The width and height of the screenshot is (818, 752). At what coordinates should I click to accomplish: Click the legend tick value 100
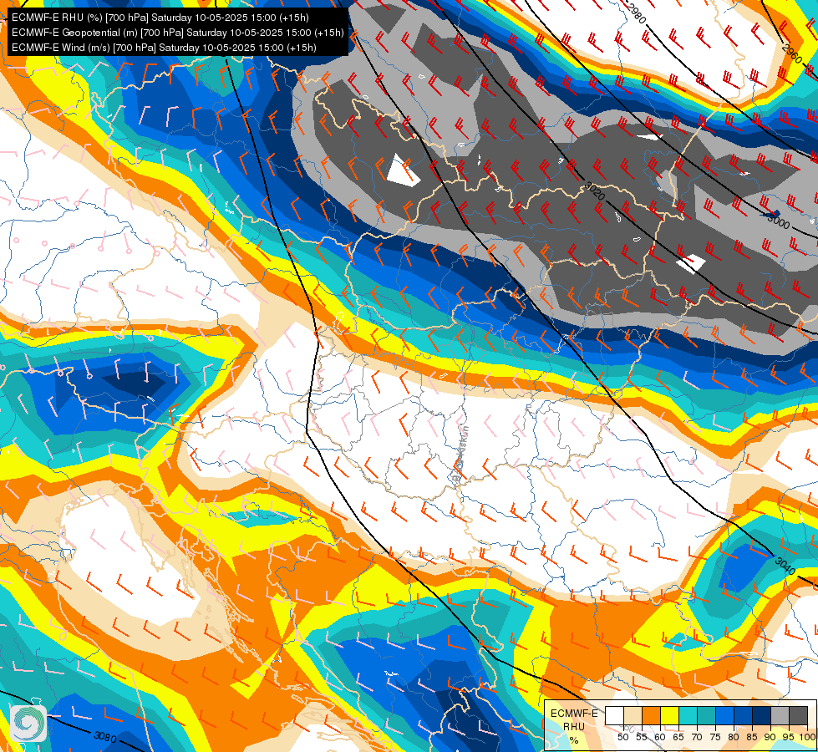pos(807,737)
